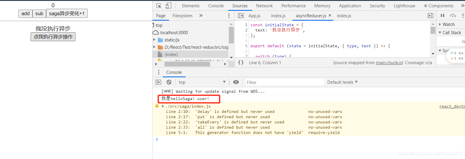Open the React Components tab
The height and width of the screenshot is (159, 465).
tap(439, 6)
